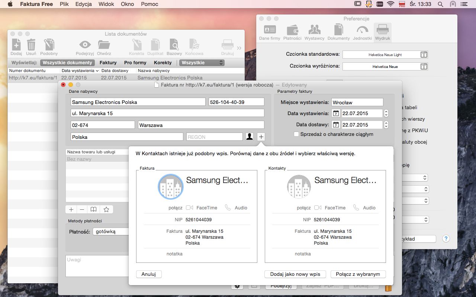Open the item catalog book icon

coord(93,209)
